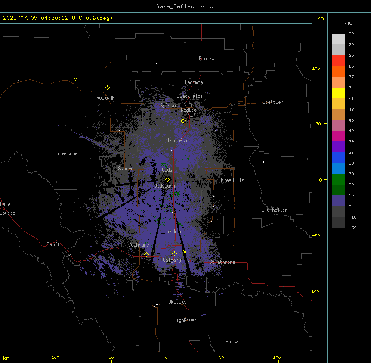Pick the red 60-65 dBZ legend swatch
Viewport: 371px width, 363px height.
[338, 61]
